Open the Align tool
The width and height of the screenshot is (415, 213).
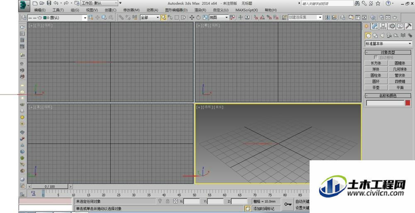334,17
